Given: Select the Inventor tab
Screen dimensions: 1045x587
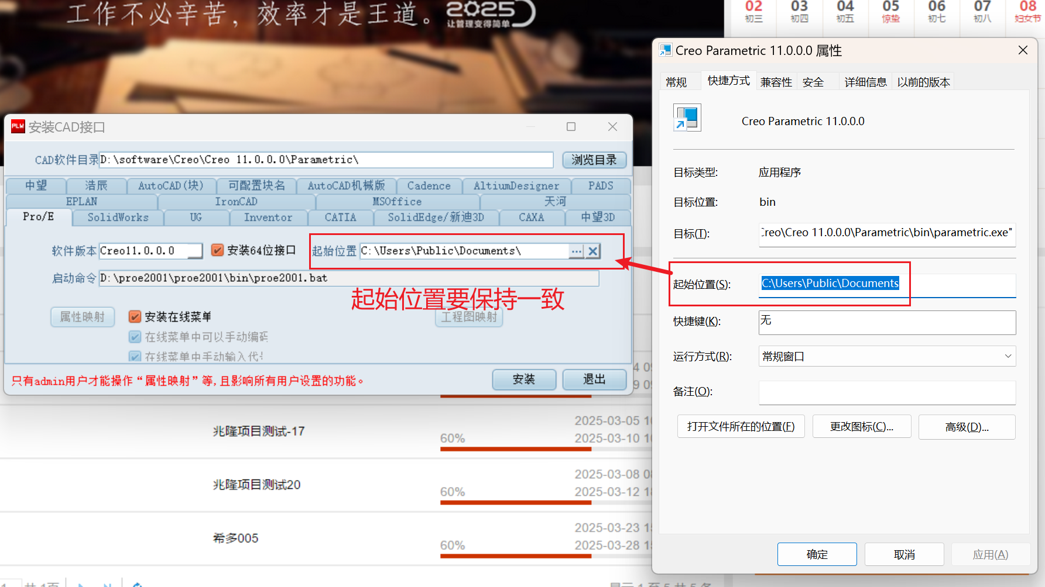Looking at the screenshot, I should pyautogui.click(x=268, y=217).
